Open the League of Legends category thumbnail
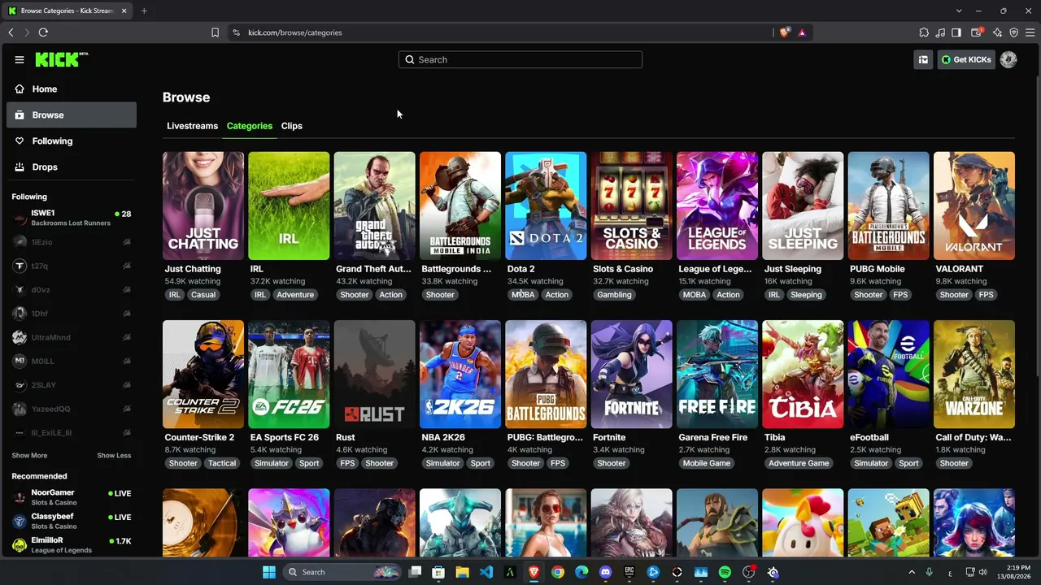The image size is (1041, 585). [x=717, y=206]
